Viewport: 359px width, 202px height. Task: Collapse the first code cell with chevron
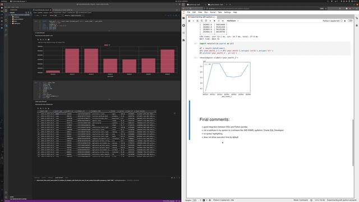[x=109, y=31]
